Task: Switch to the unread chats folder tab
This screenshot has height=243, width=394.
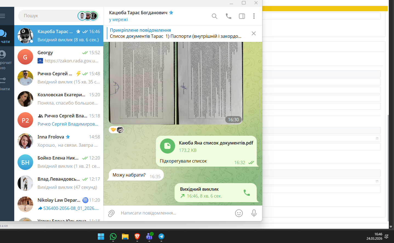Action: tap(5, 60)
